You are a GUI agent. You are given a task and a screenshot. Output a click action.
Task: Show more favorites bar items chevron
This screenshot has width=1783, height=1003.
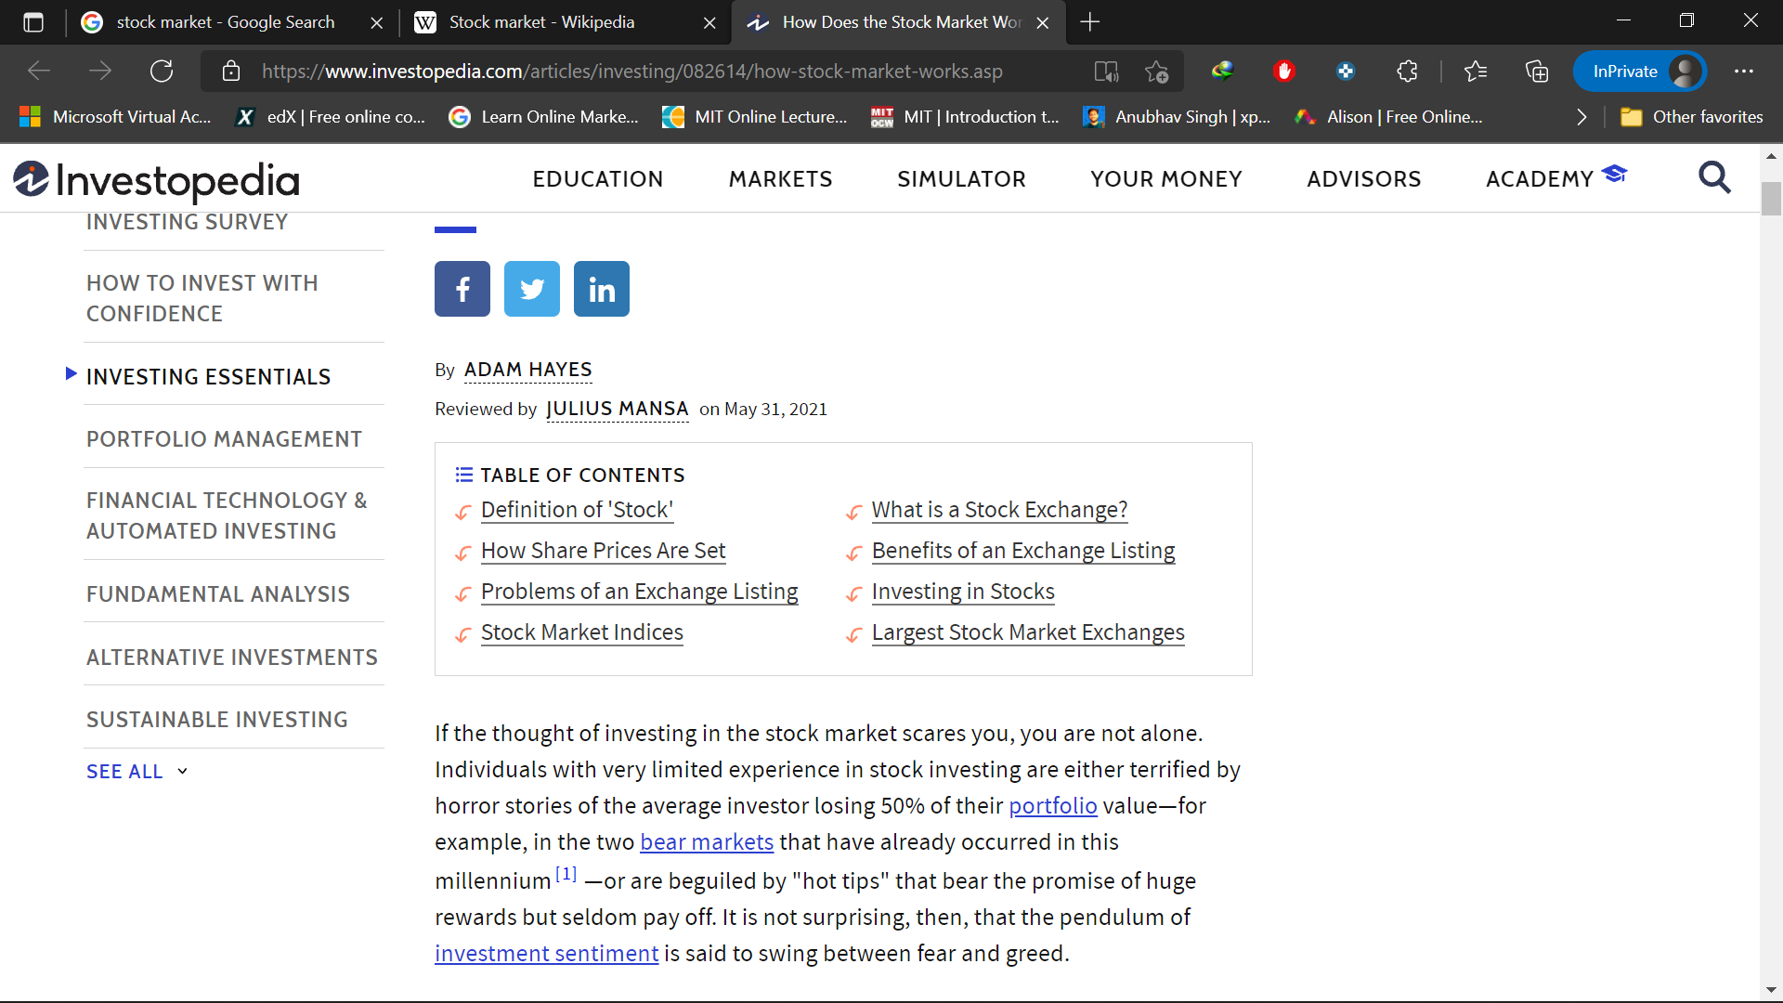click(x=1581, y=117)
